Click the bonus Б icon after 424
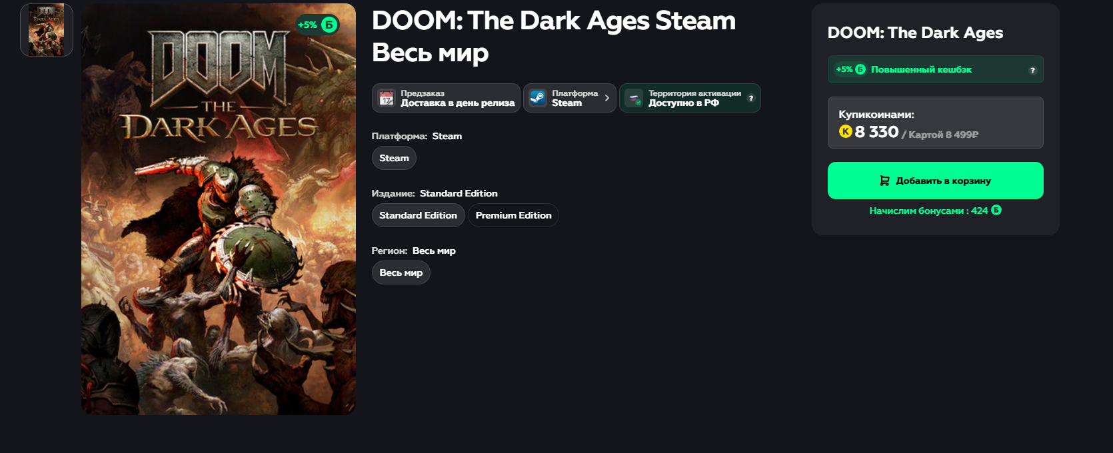Viewport: 1113px width, 453px height. (x=996, y=210)
